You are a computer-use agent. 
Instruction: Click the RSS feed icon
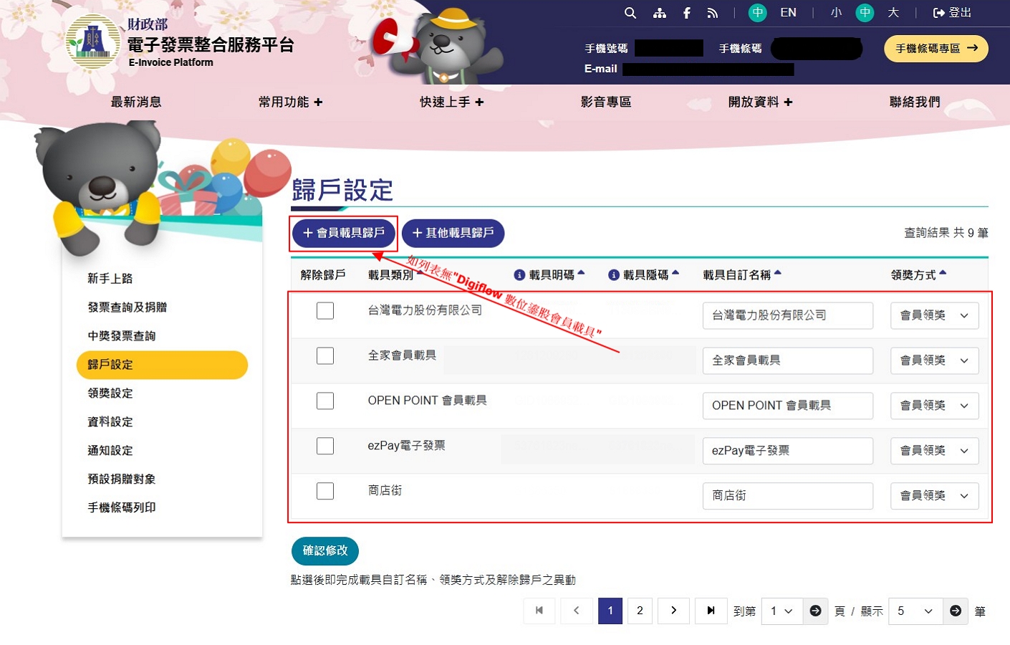(712, 13)
